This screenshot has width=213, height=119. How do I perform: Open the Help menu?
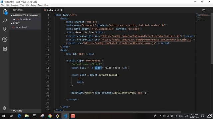46,5
